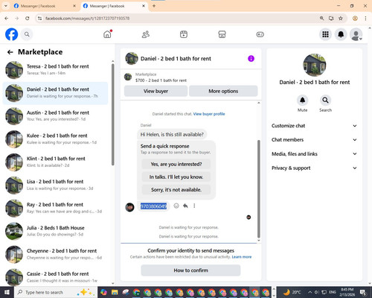Click the house thumbnail in the right panel

point(315,65)
